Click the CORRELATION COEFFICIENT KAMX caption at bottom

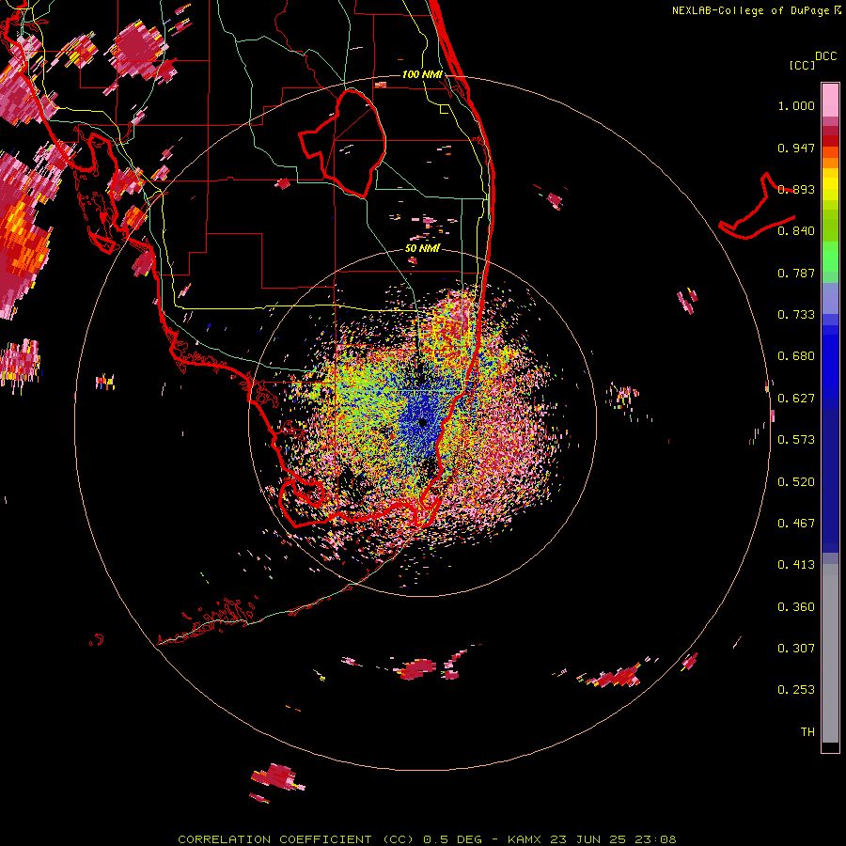click(427, 839)
